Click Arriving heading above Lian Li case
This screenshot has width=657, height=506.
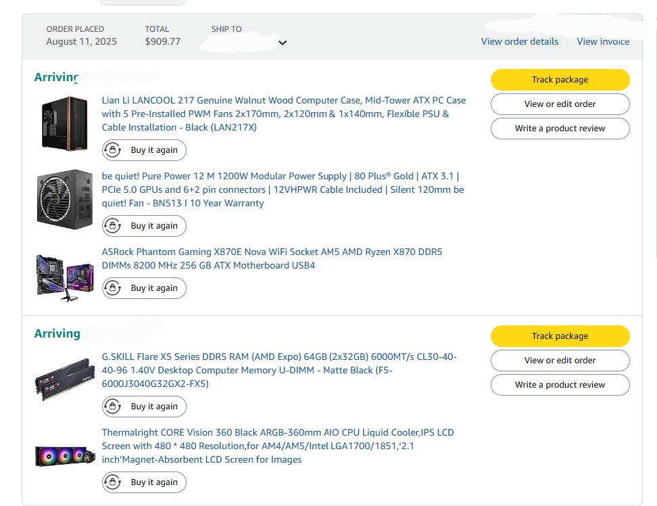click(x=57, y=77)
